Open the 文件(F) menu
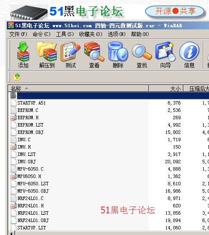The image size is (209, 235). [x=18, y=34]
